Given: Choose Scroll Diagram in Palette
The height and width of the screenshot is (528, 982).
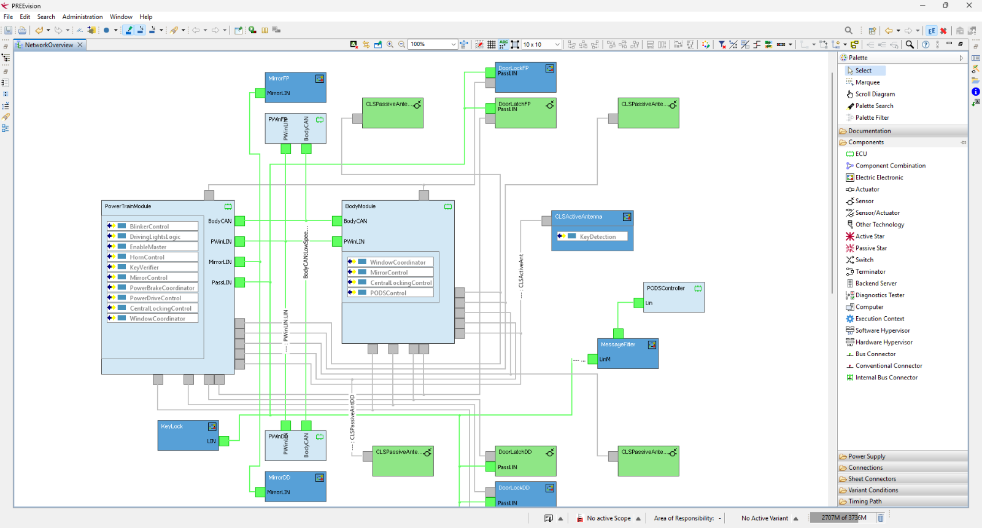Looking at the screenshot, I should (x=870, y=94).
